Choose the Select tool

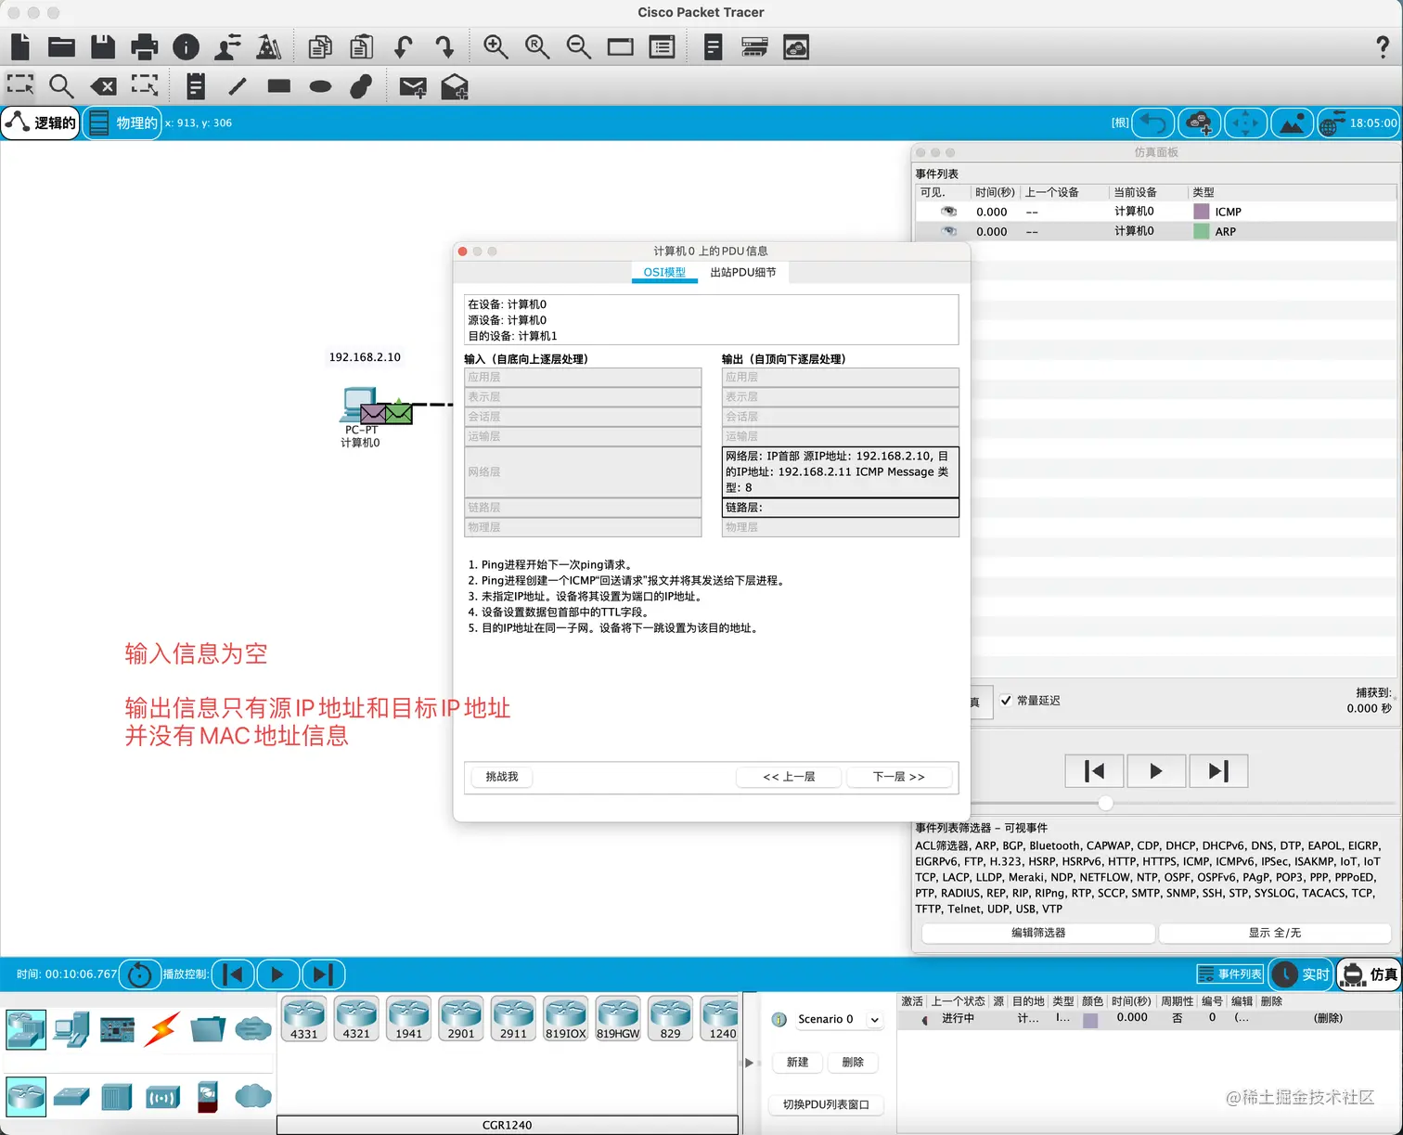[20, 85]
